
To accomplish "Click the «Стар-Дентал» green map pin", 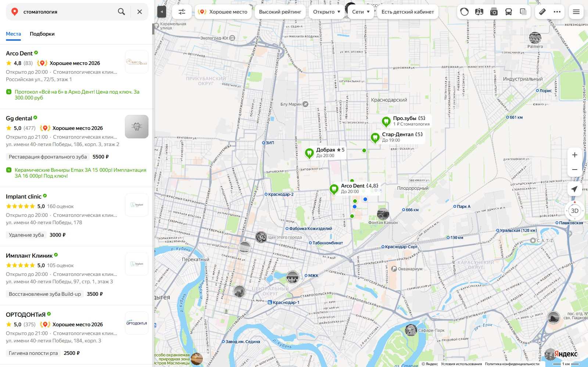I will pyautogui.click(x=375, y=138).
